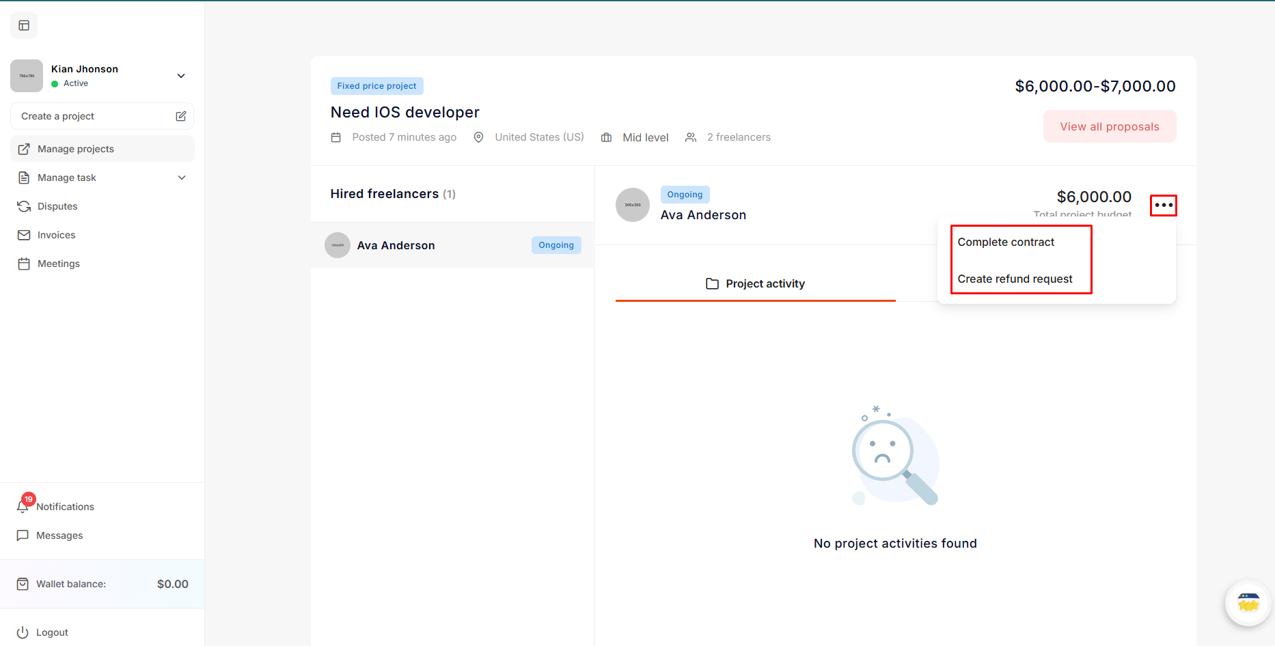Click Ava Anderson's avatar in contract header
1275x646 pixels.
(632, 205)
